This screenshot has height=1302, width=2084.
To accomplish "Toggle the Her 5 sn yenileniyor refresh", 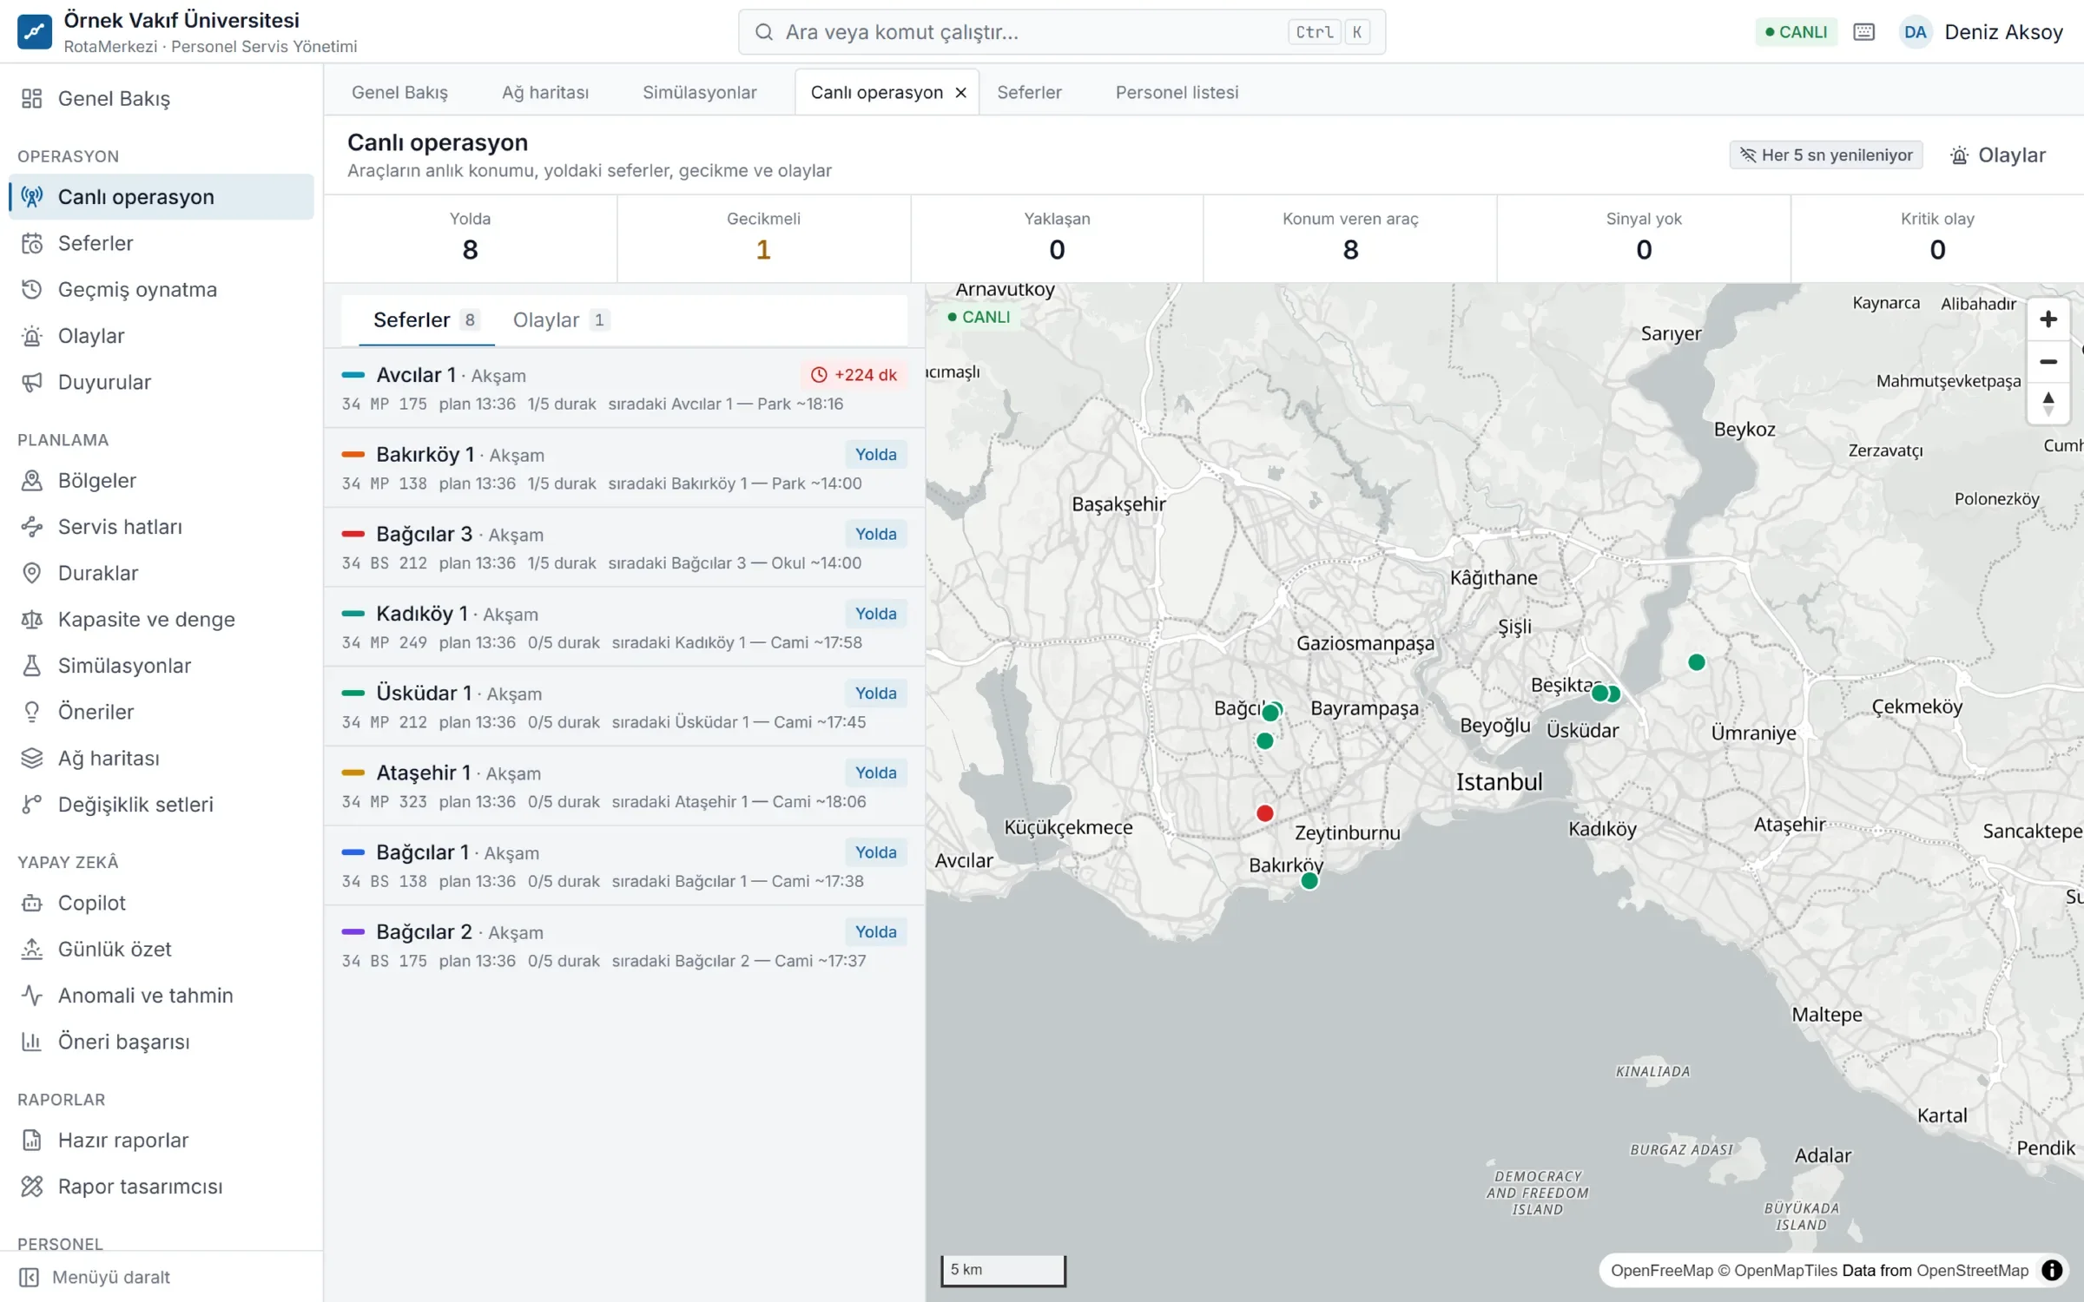I will tap(1826, 155).
